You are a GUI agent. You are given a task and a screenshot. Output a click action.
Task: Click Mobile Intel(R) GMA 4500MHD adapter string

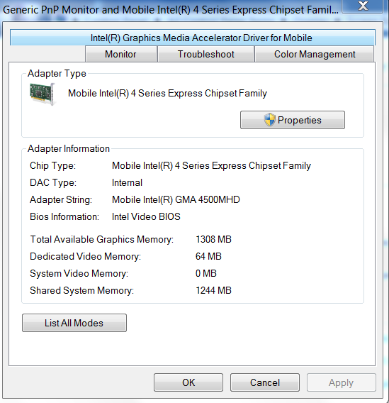point(176,199)
